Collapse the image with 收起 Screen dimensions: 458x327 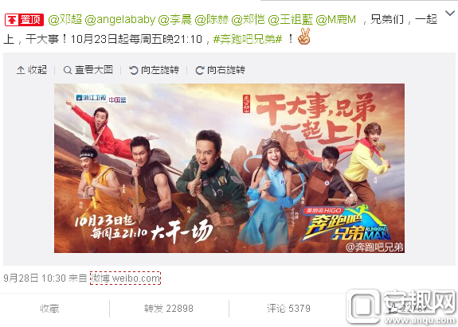point(32,70)
